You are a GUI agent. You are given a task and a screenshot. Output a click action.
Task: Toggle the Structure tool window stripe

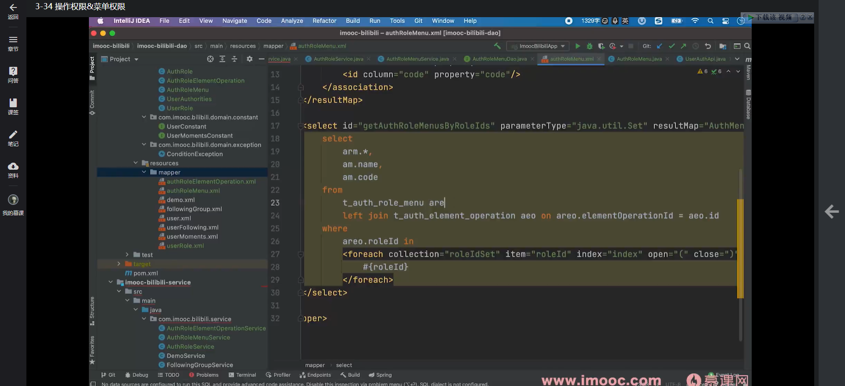pos(92,310)
